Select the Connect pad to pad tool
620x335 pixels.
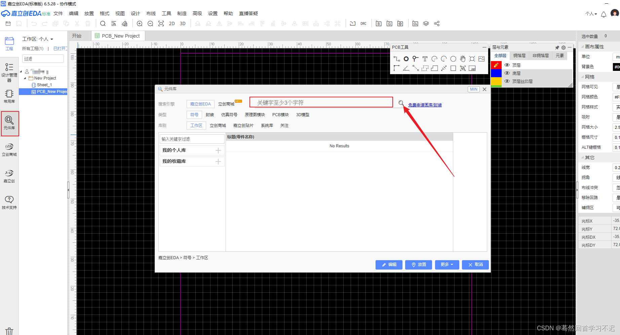416,68
